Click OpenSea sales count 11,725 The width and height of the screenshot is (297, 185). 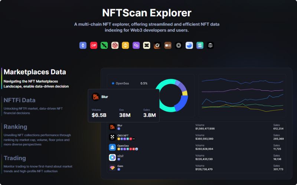[x=277, y=149]
